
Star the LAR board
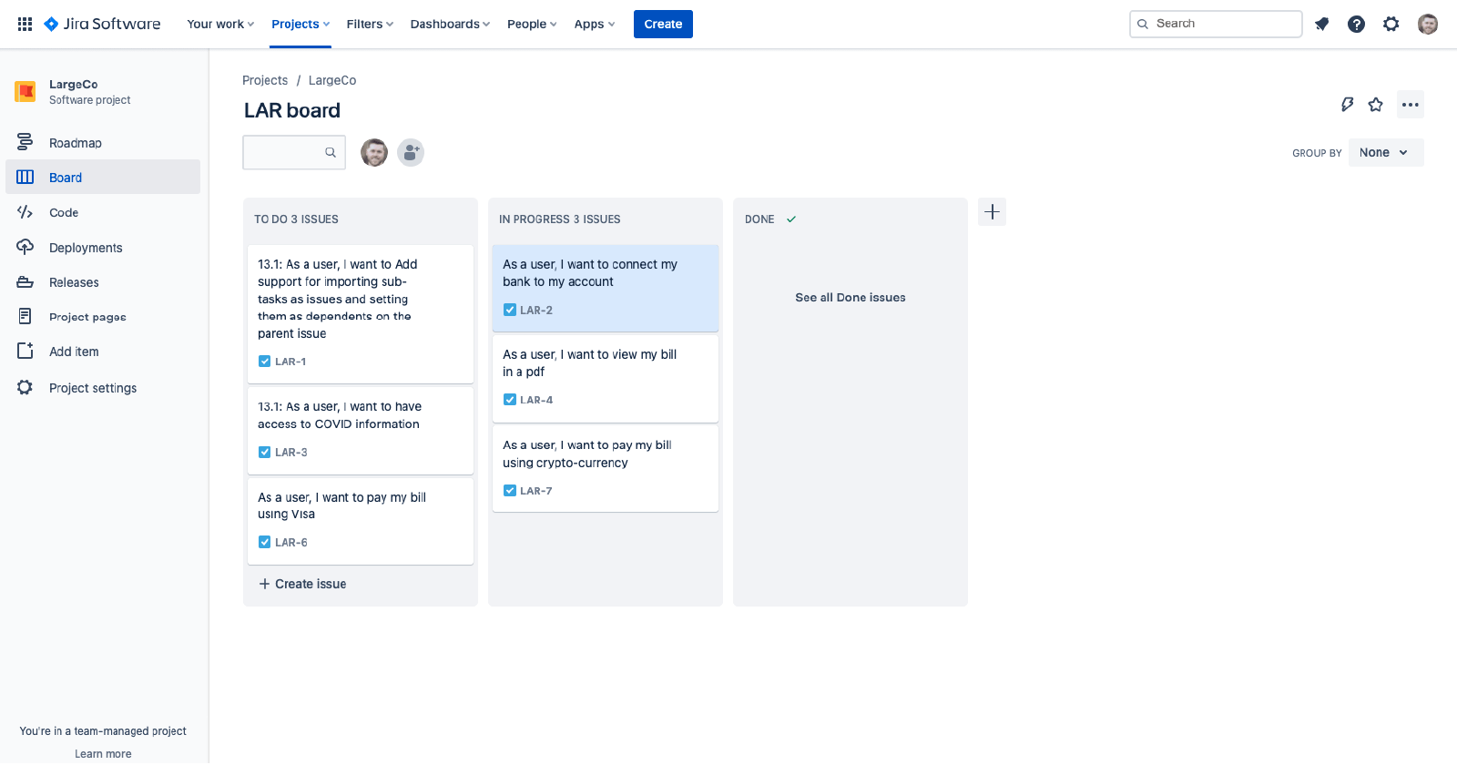1375,105
